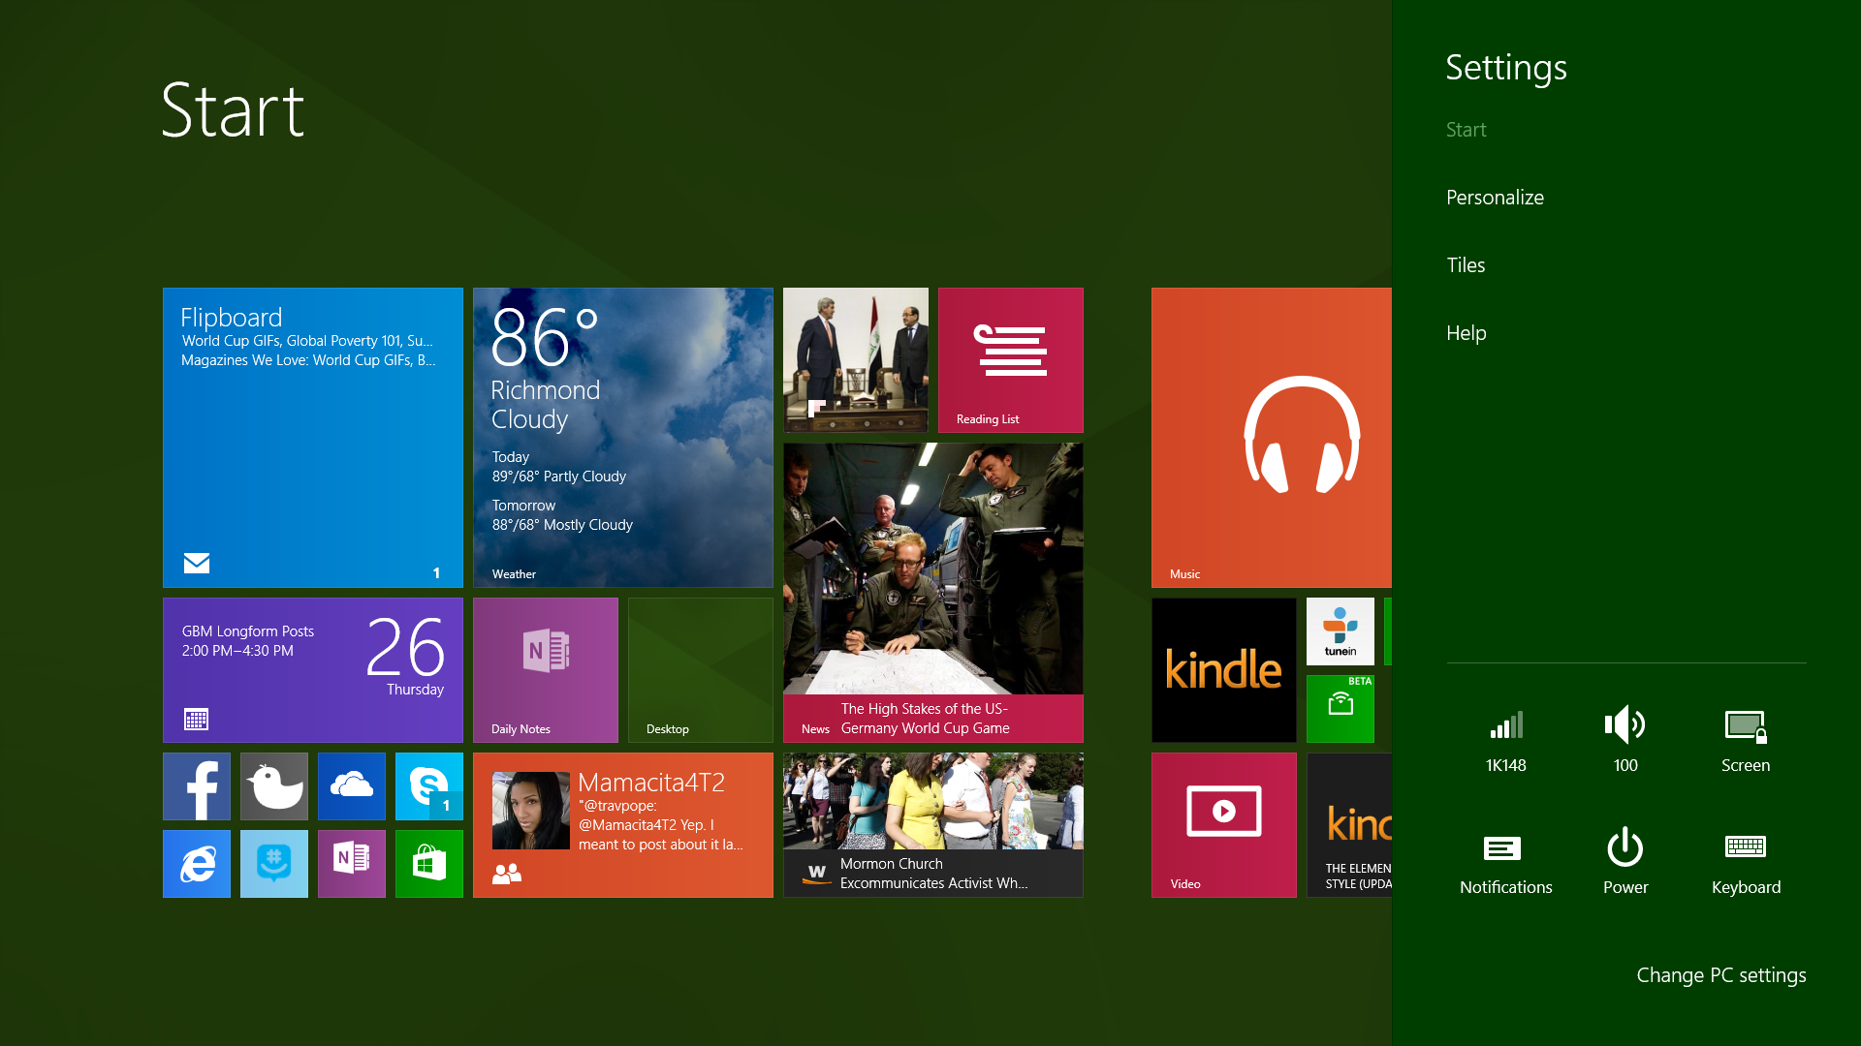Click the mail envelope icon on Flipboard tile

pyautogui.click(x=197, y=563)
